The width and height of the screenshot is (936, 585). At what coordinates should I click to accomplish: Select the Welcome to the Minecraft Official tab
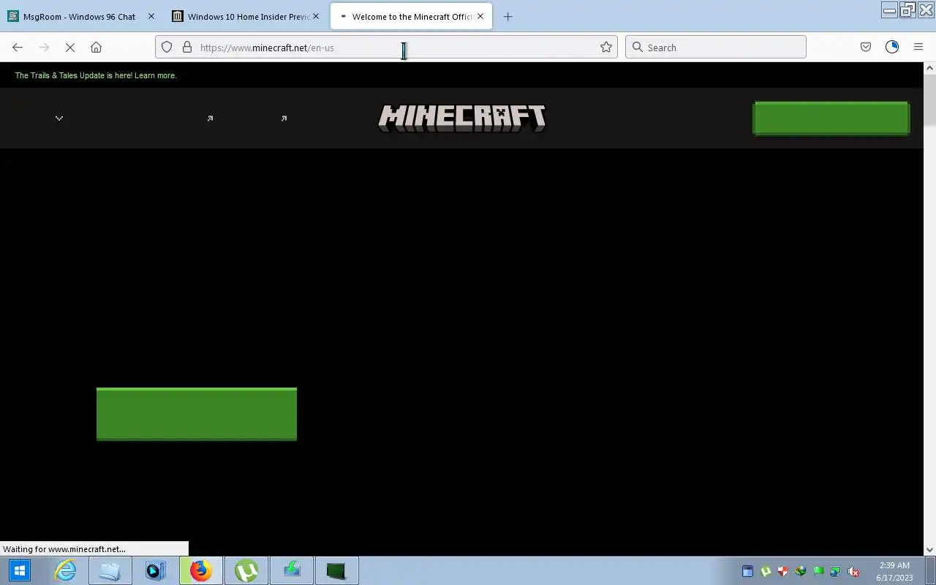tap(412, 17)
